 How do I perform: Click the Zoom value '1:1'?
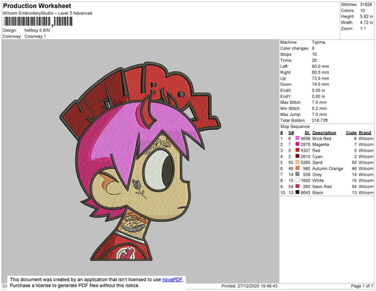363,29
